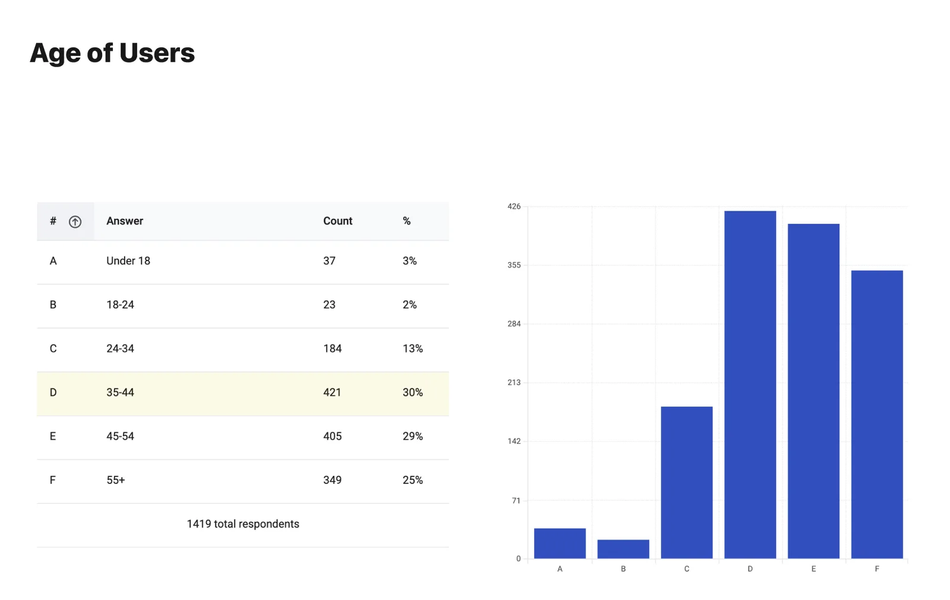Click bar E in the chart
This screenshot has height=600, width=950.
click(x=813, y=391)
